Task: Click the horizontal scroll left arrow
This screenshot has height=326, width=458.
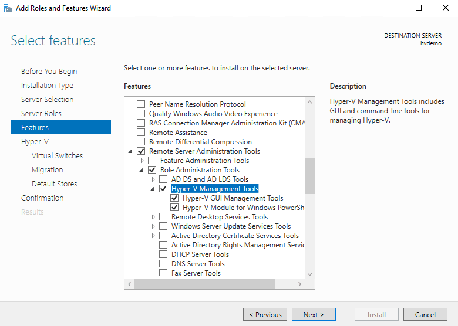Action: [x=129, y=284]
